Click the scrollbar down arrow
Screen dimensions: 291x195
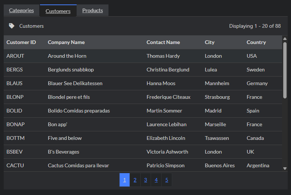pyautogui.click(x=285, y=168)
